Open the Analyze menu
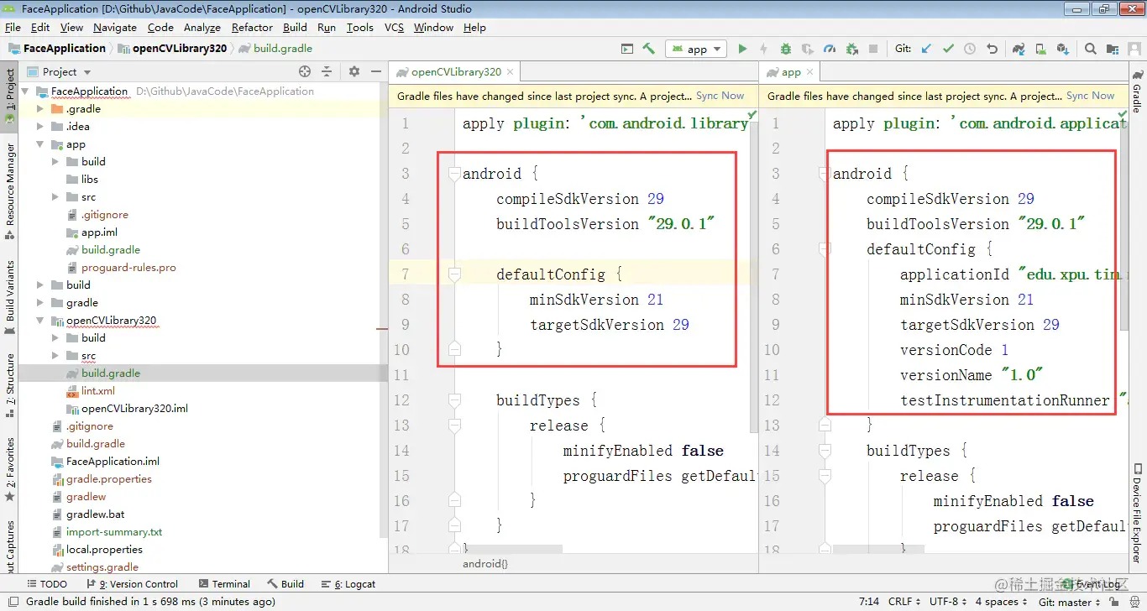Image resolution: width=1147 pixels, height=611 pixels. pyautogui.click(x=202, y=27)
